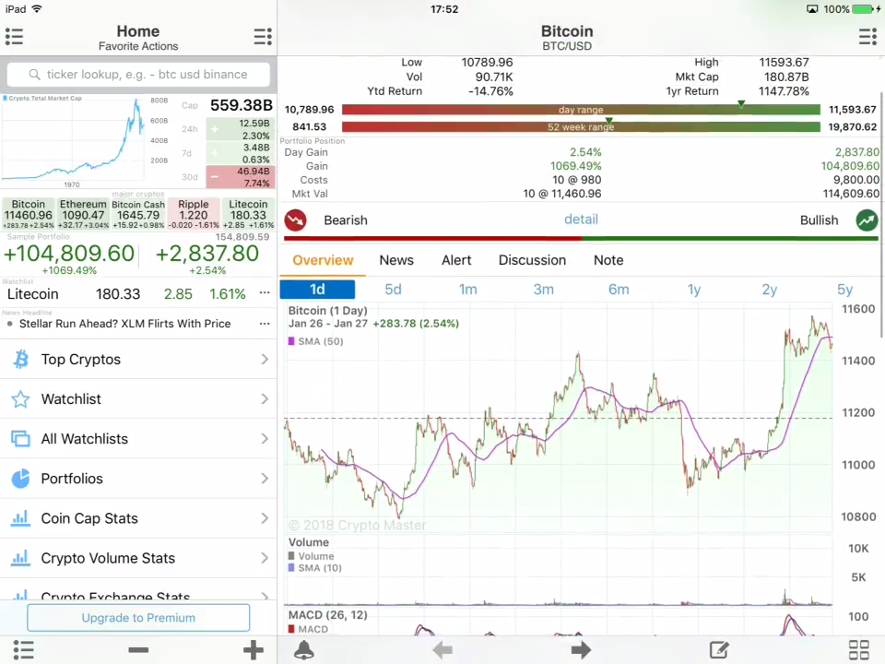Screen dimensions: 885x664
Task: Tap the star icon beside Watchlist
Action: [x=21, y=399]
